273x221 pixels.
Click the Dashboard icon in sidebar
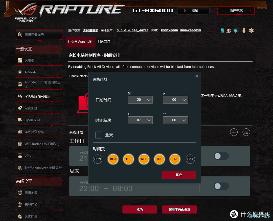(x=20, y=60)
